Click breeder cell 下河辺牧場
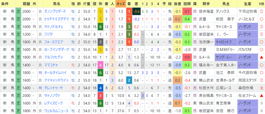The image size is (265, 114). (x=247, y=11)
